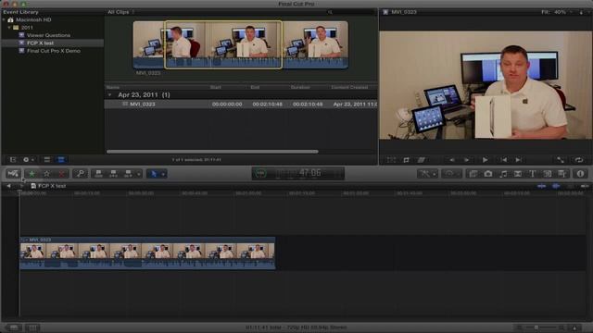Viewport: 593px width, 333px height.
Task: Open the Enhancements magic wand menu
Action: point(428,174)
